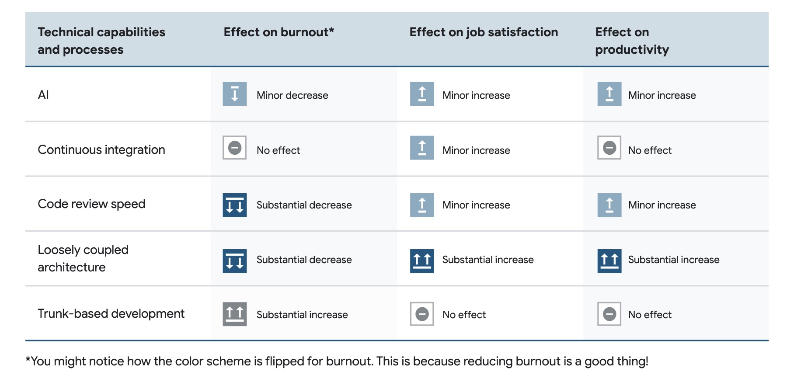The image size is (794, 382).
Task: Click the AI job satisfaction minor increase icon
Action: click(422, 94)
